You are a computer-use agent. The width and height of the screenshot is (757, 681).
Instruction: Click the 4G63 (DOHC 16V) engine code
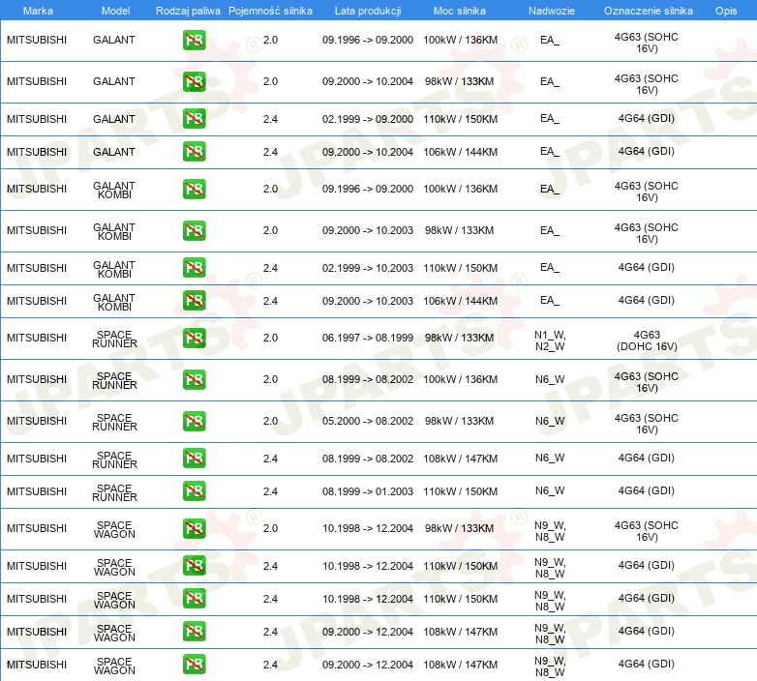[x=647, y=340]
